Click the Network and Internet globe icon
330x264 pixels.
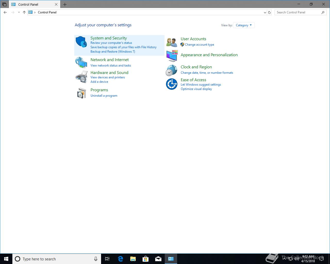[x=81, y=62]
